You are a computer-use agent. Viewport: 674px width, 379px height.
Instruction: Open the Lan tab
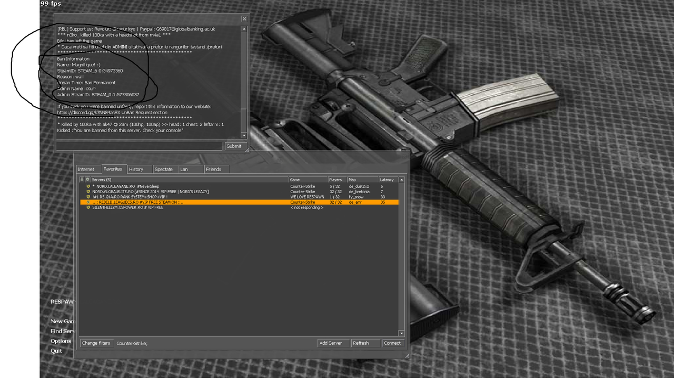pyautogui.click(x=191, y=169)
